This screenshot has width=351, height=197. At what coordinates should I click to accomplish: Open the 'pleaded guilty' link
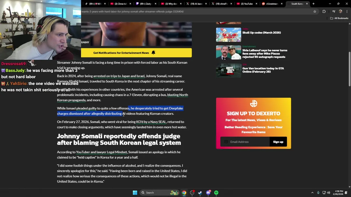click(86, 108)
